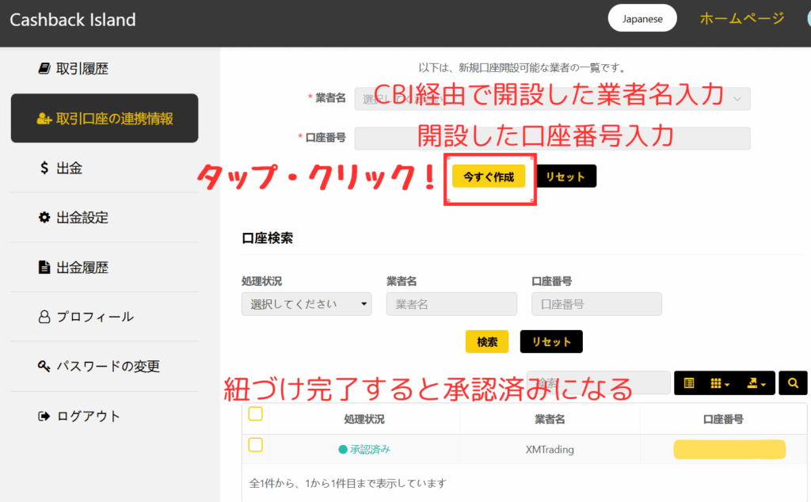Toggle the select-all checkbox in table header
811x502 pixels.
tap(256, 414)
